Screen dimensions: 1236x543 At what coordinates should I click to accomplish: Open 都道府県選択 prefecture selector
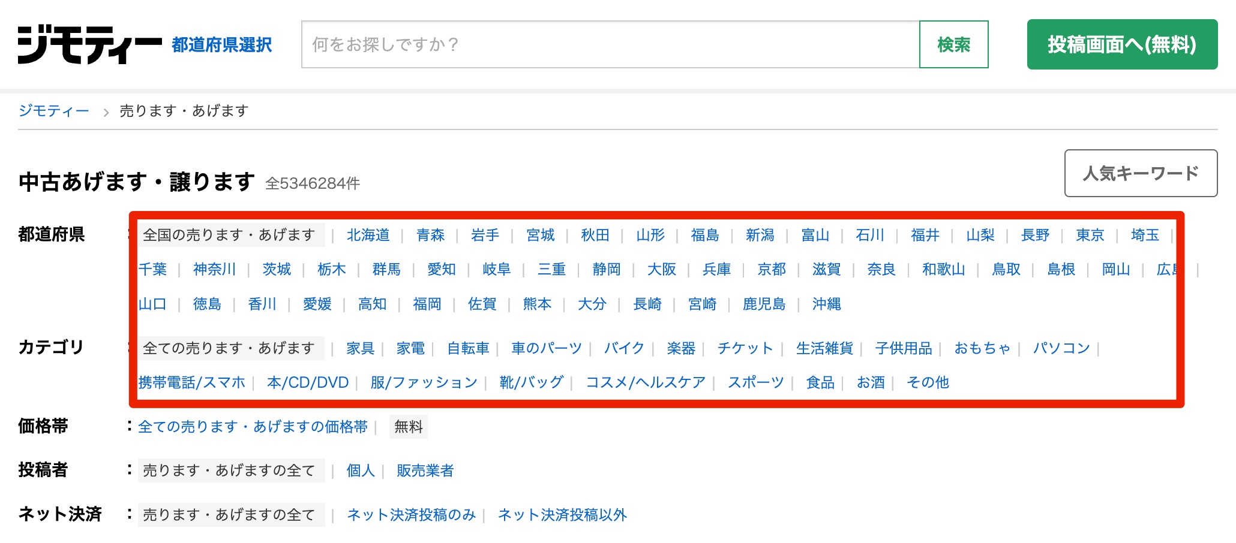[x=222, y=45]
